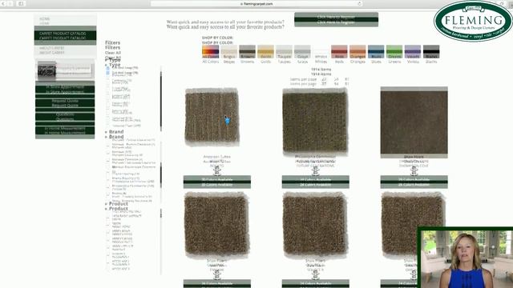The image size is (513, 288).
Task: View colors available for Anderson Tuftex carpet
Action: [217, 182]
